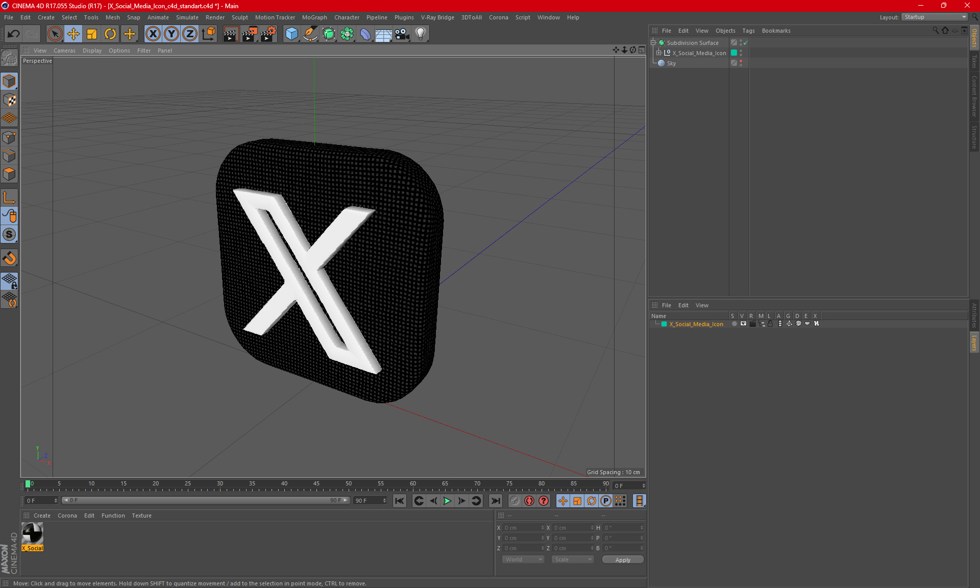
Task: Open the World coordinate dropdown
Action: [x=523, y=559]
